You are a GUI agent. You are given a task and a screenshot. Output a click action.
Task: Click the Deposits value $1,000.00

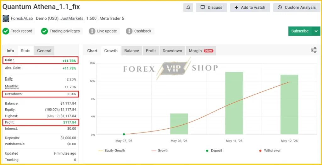pos(68,138)
